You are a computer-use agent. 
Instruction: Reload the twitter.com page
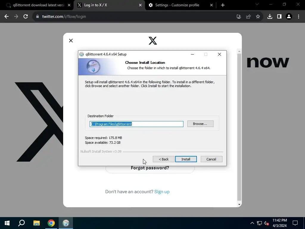[x=26, y=17]
